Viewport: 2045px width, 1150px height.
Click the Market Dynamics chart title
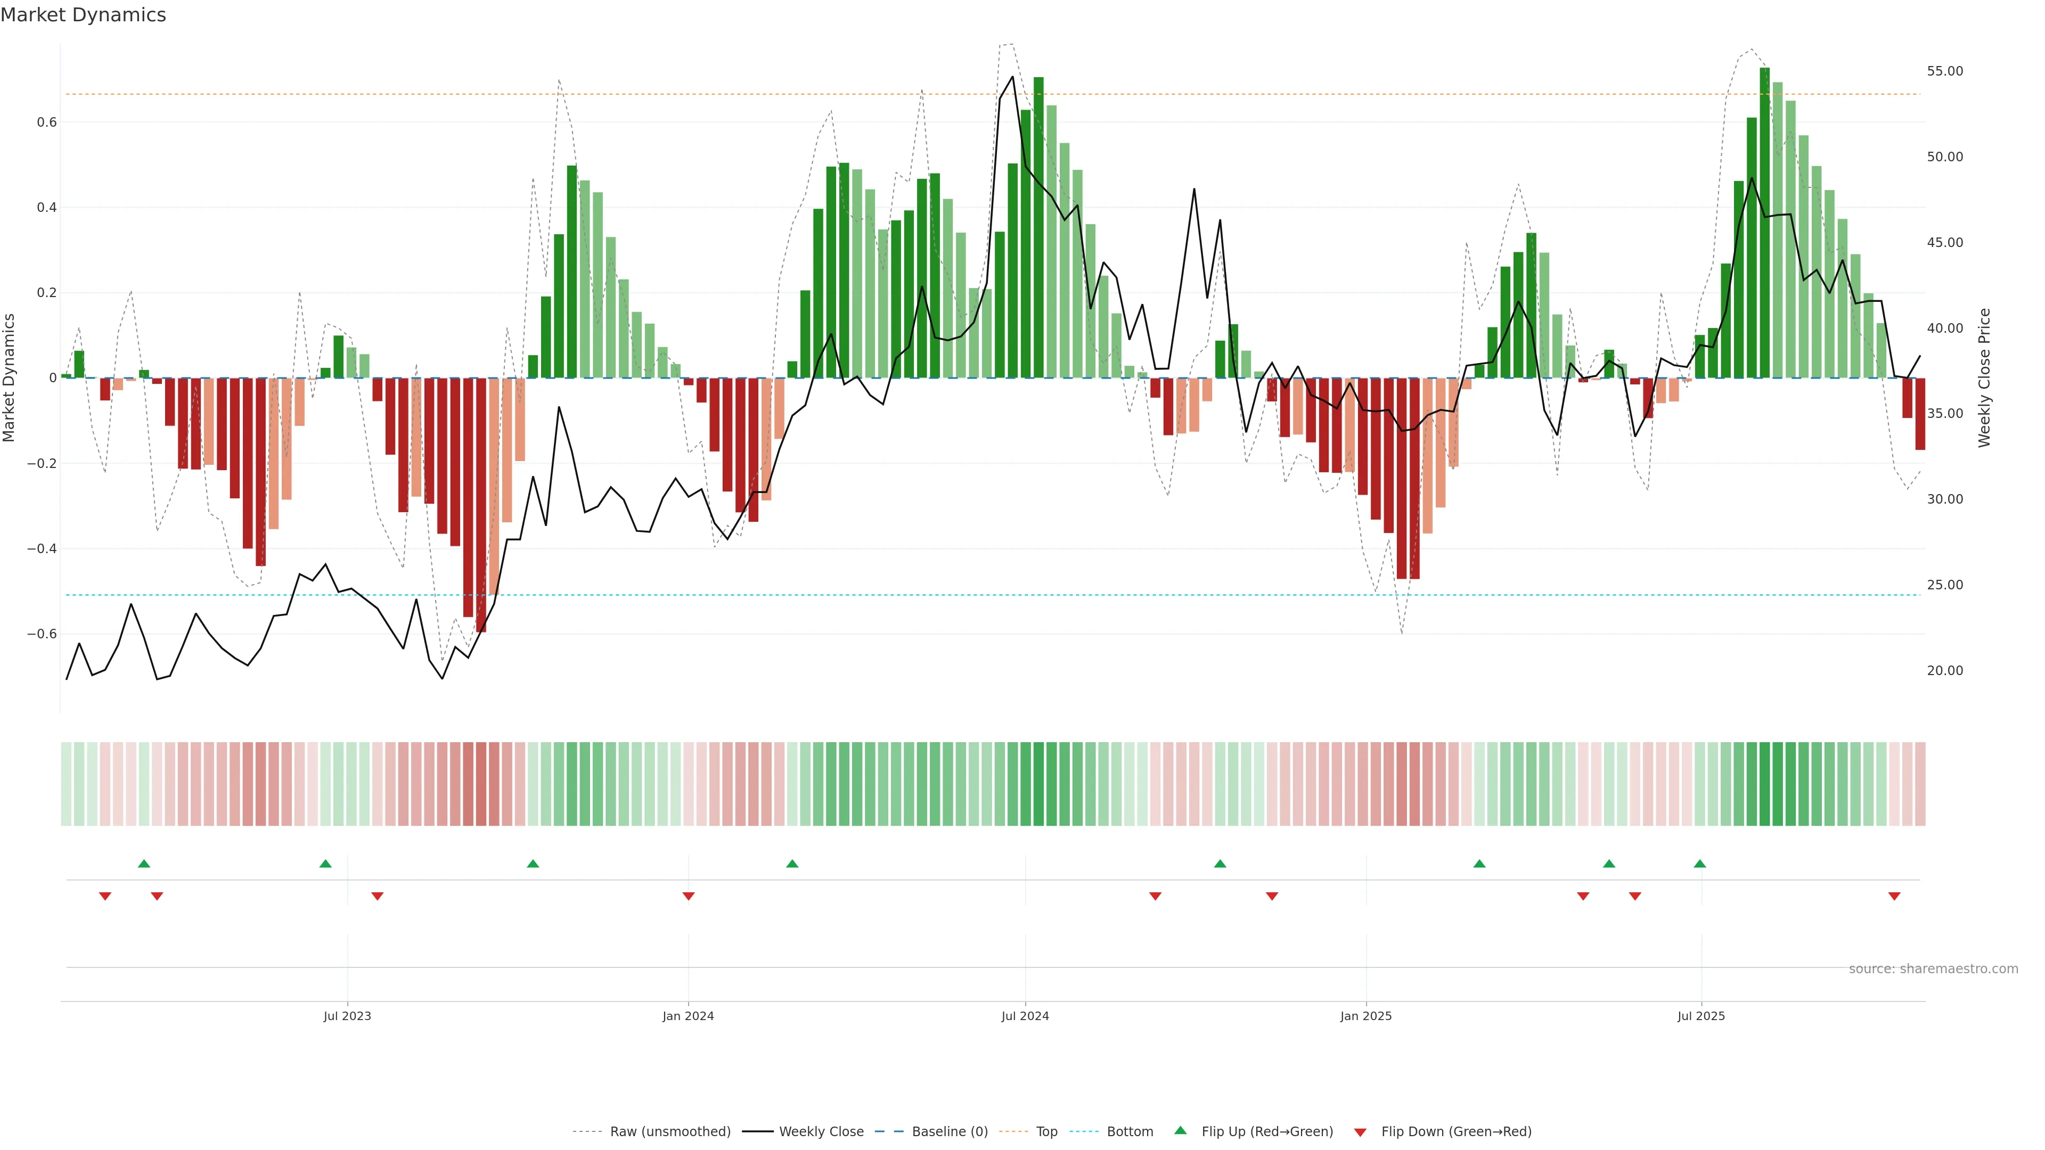click(84, 15)
